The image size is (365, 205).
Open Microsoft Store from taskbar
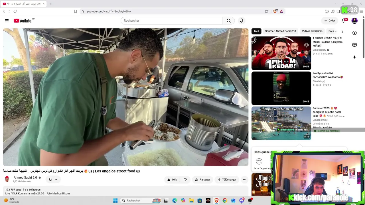click(200, 200)
